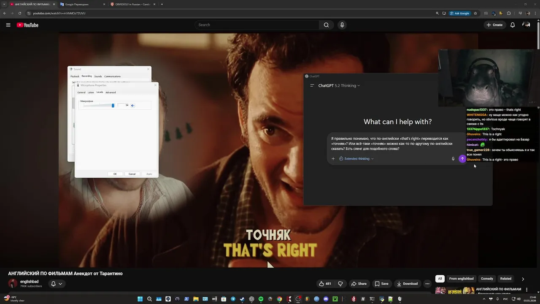The image size is (540, 304).
Task: Open a new browser tab
Action: point(162,4)
